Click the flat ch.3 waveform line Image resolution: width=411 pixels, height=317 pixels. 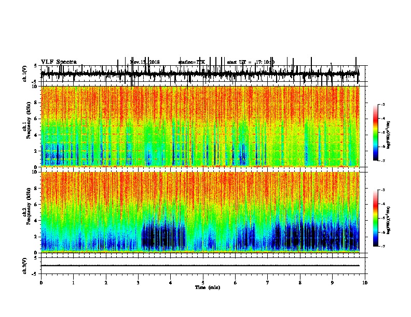point(200,266)
